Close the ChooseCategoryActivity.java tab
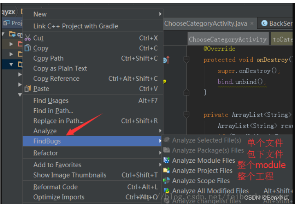 tap(252, 23)
